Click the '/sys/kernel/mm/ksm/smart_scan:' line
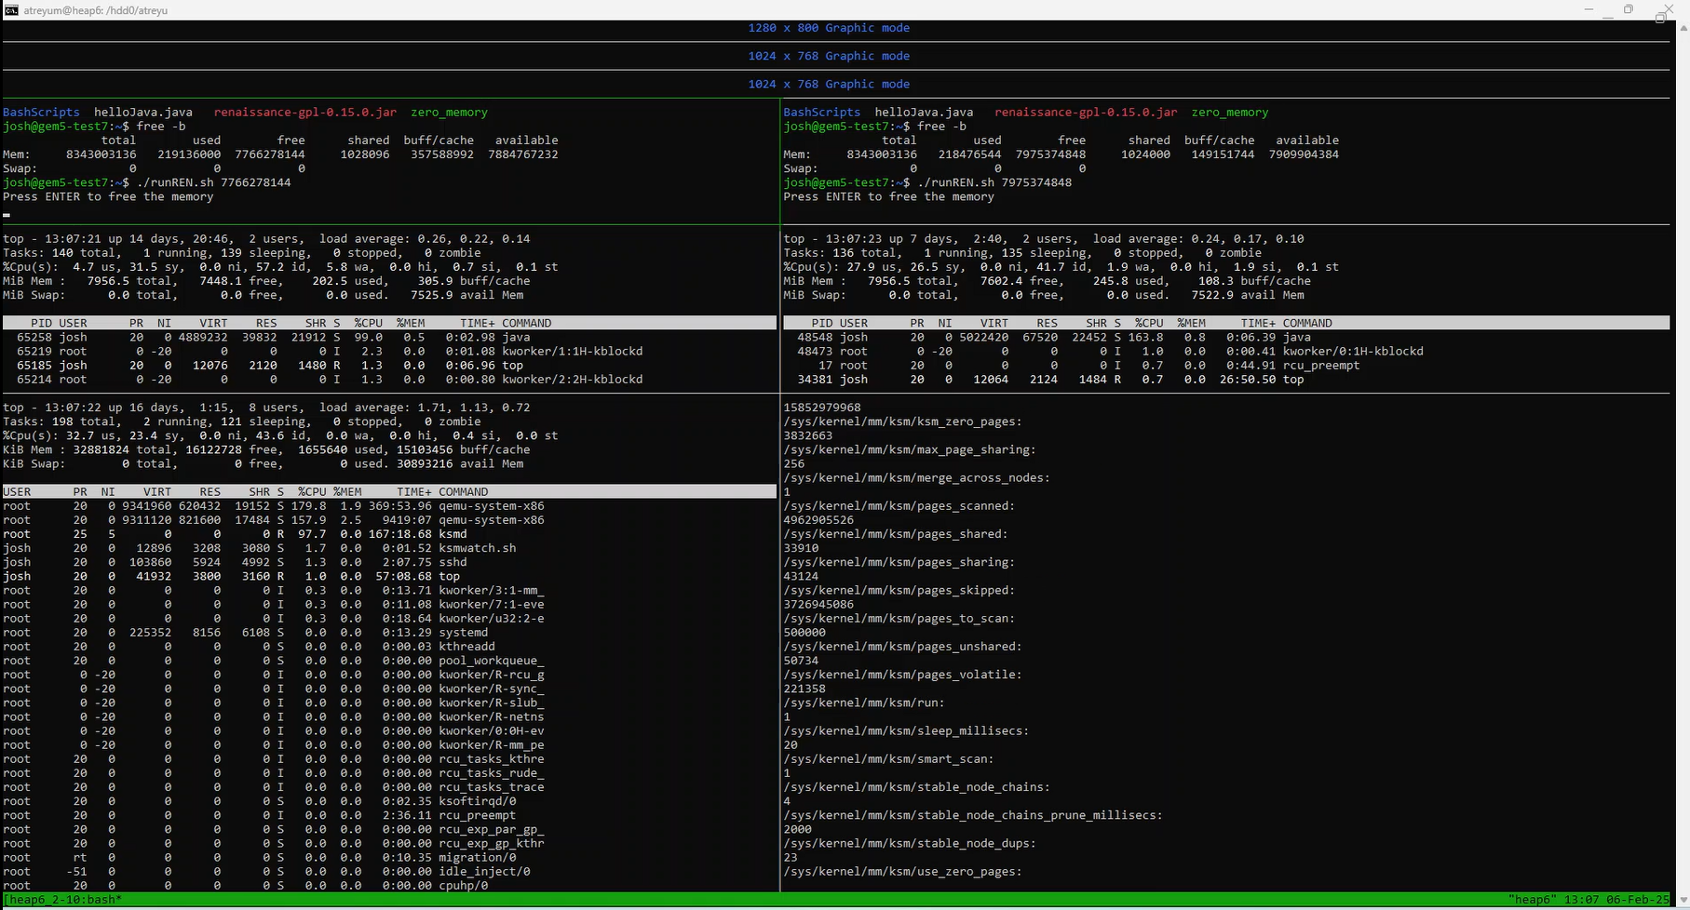This screenshot has height=910, width=1690. point(888,759)
